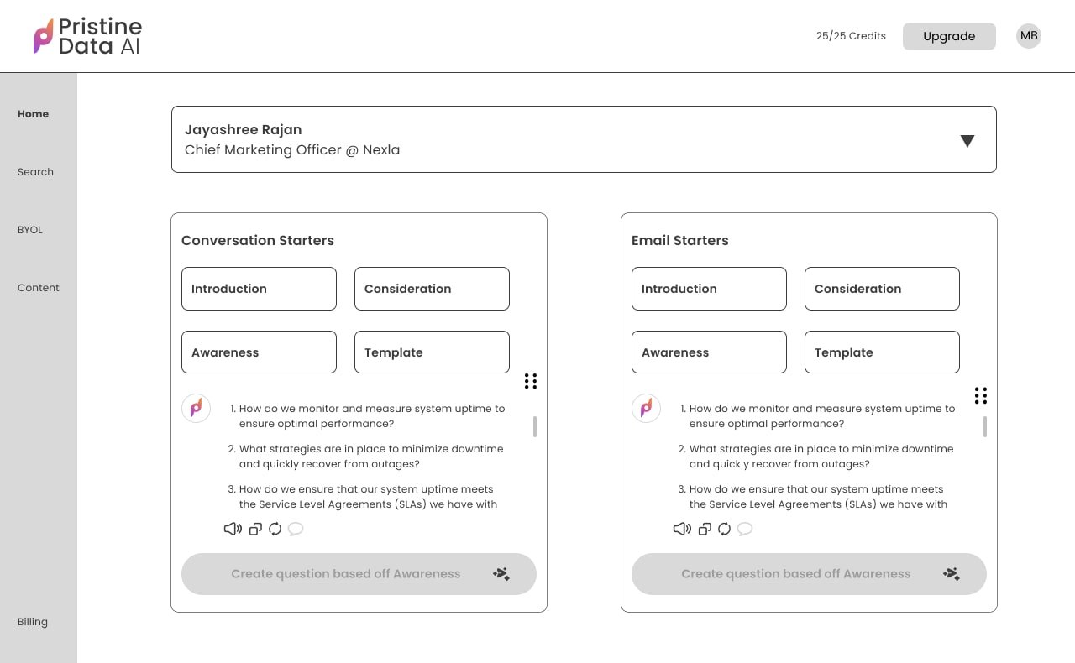
Task: Click the Upgrade button
Action: (949, 36)
